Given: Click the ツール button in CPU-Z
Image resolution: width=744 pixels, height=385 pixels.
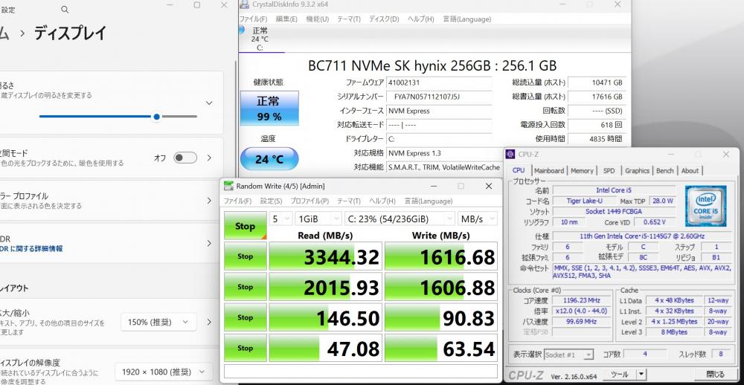Looking at the screenshot, I should click(x=619, y=374).
